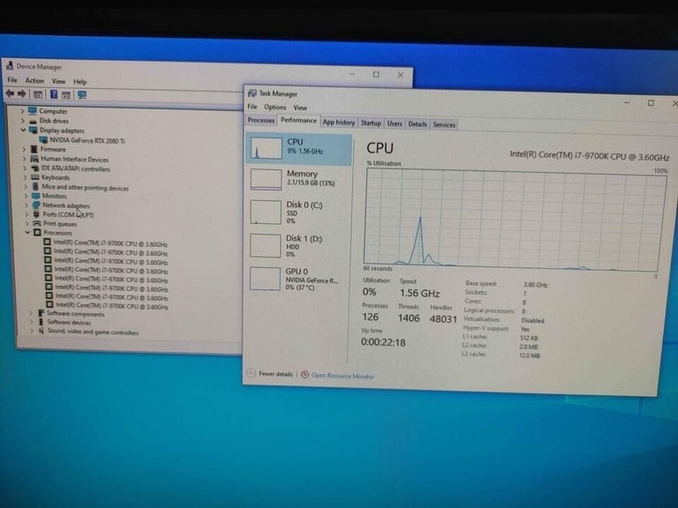Open the Options menu in Task Manager

pyautogui.click(x=275, y=107)
